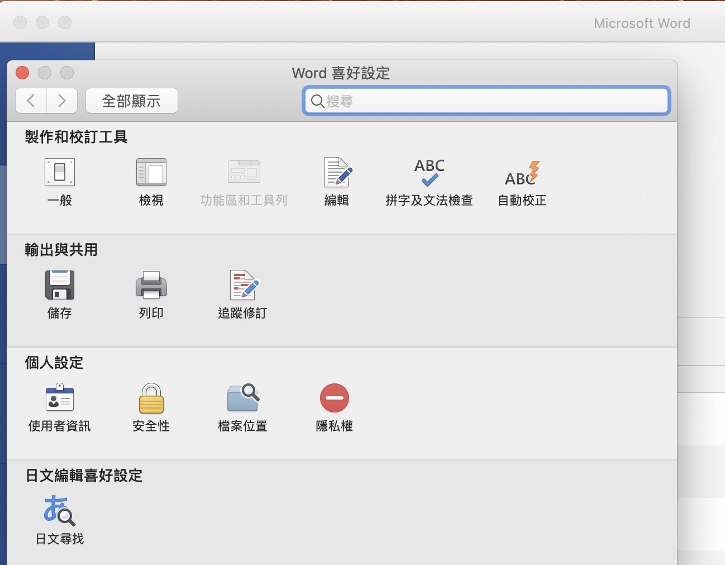Screen dimensions: 725x565
Task: Open the 追蹤修訂 Track Changes preferences
Action: [243, 286]
